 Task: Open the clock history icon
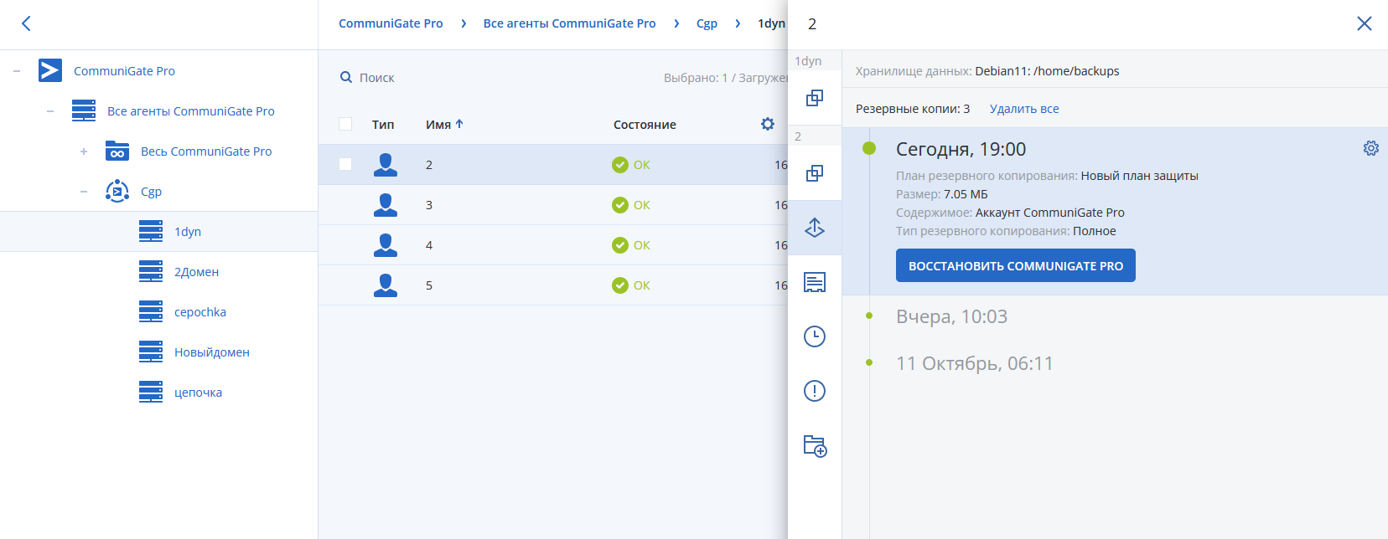click(815, 336)
